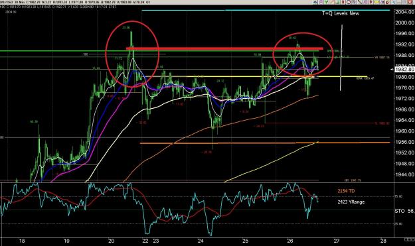Click the current price tag 1982.80
This screenshot has height=246, width=415.
click(x=404, y=69)
